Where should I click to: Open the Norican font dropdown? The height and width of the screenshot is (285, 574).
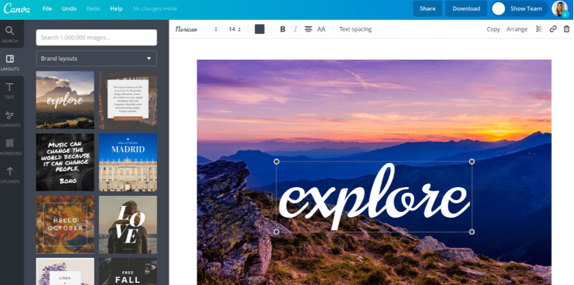tap(196, 29)
